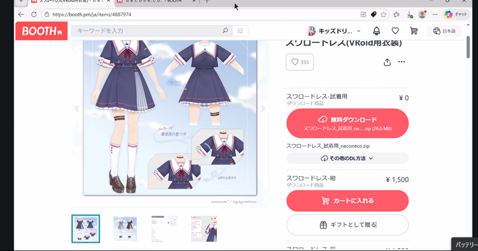Click the カートに入れる button
Screen dimensions: 478x251
tap(347, 201)
